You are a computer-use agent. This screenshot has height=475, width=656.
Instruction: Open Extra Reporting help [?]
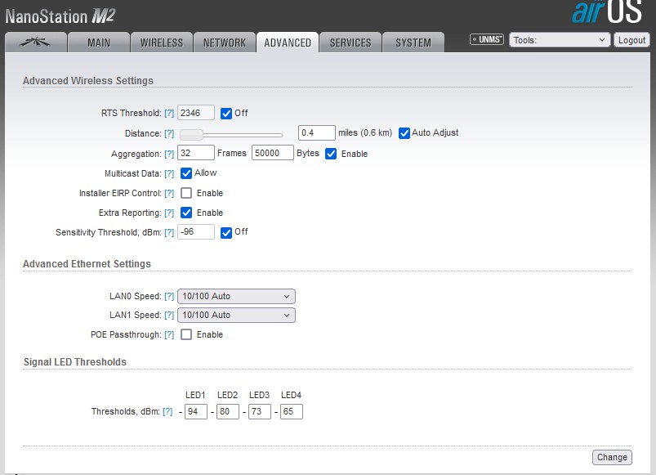click(169, 213)
